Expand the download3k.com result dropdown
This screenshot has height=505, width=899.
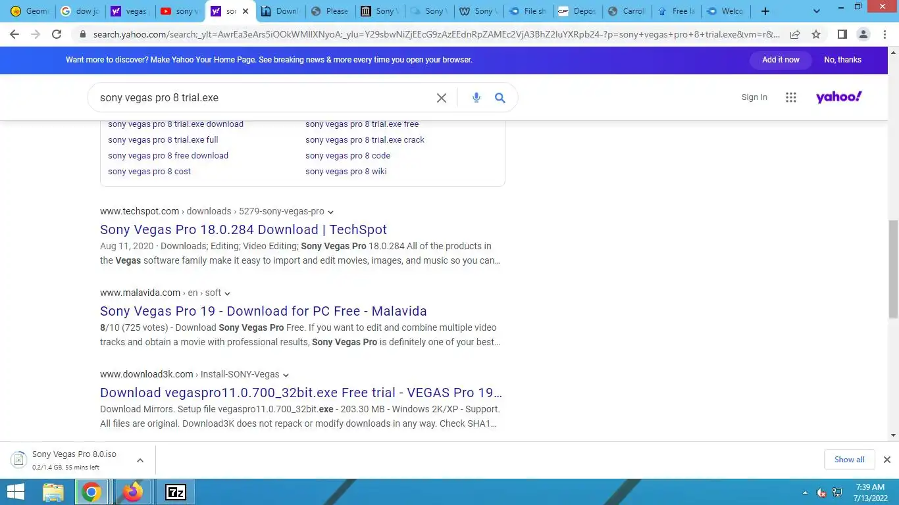tap(286, 375)
